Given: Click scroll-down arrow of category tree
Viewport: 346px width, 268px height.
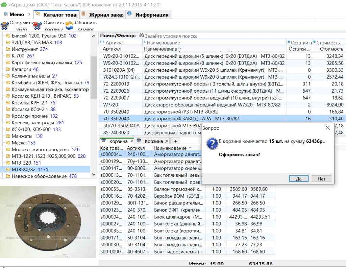Looking at the screenshot, I should [x=94, y=174].
